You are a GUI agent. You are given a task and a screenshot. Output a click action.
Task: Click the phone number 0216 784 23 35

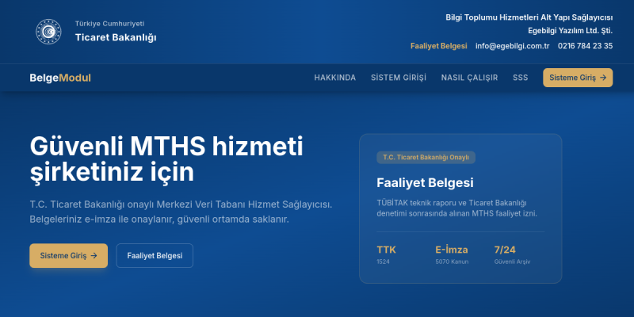pyautogui.click(x=585, y=46)
